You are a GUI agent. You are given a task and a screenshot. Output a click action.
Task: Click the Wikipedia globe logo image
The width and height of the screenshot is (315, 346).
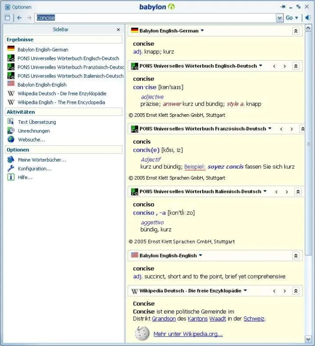pyautogui.click(x=142, y=333)
